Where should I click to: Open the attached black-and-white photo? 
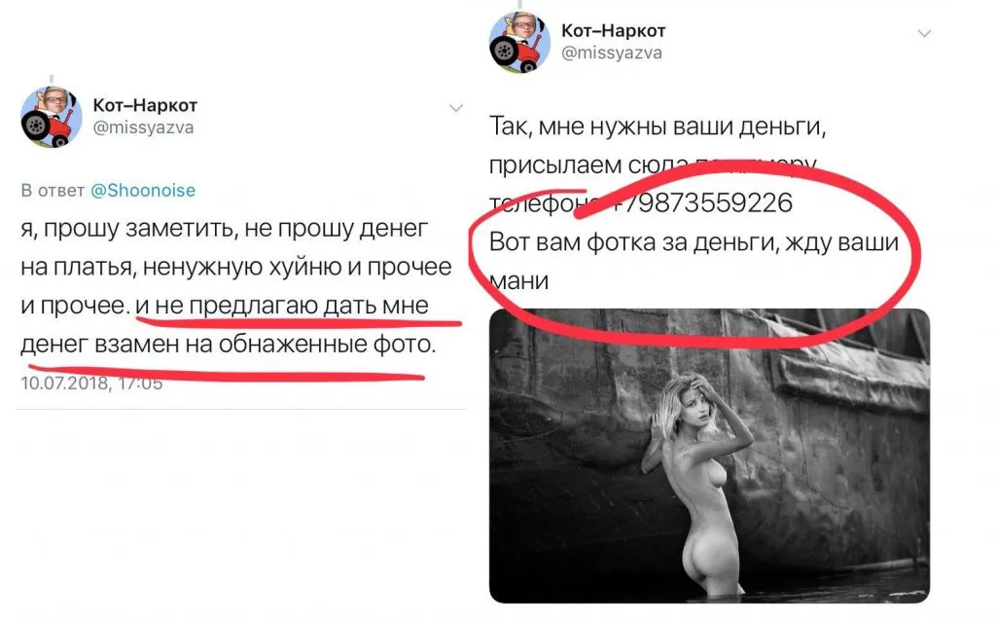pos(709,456)
